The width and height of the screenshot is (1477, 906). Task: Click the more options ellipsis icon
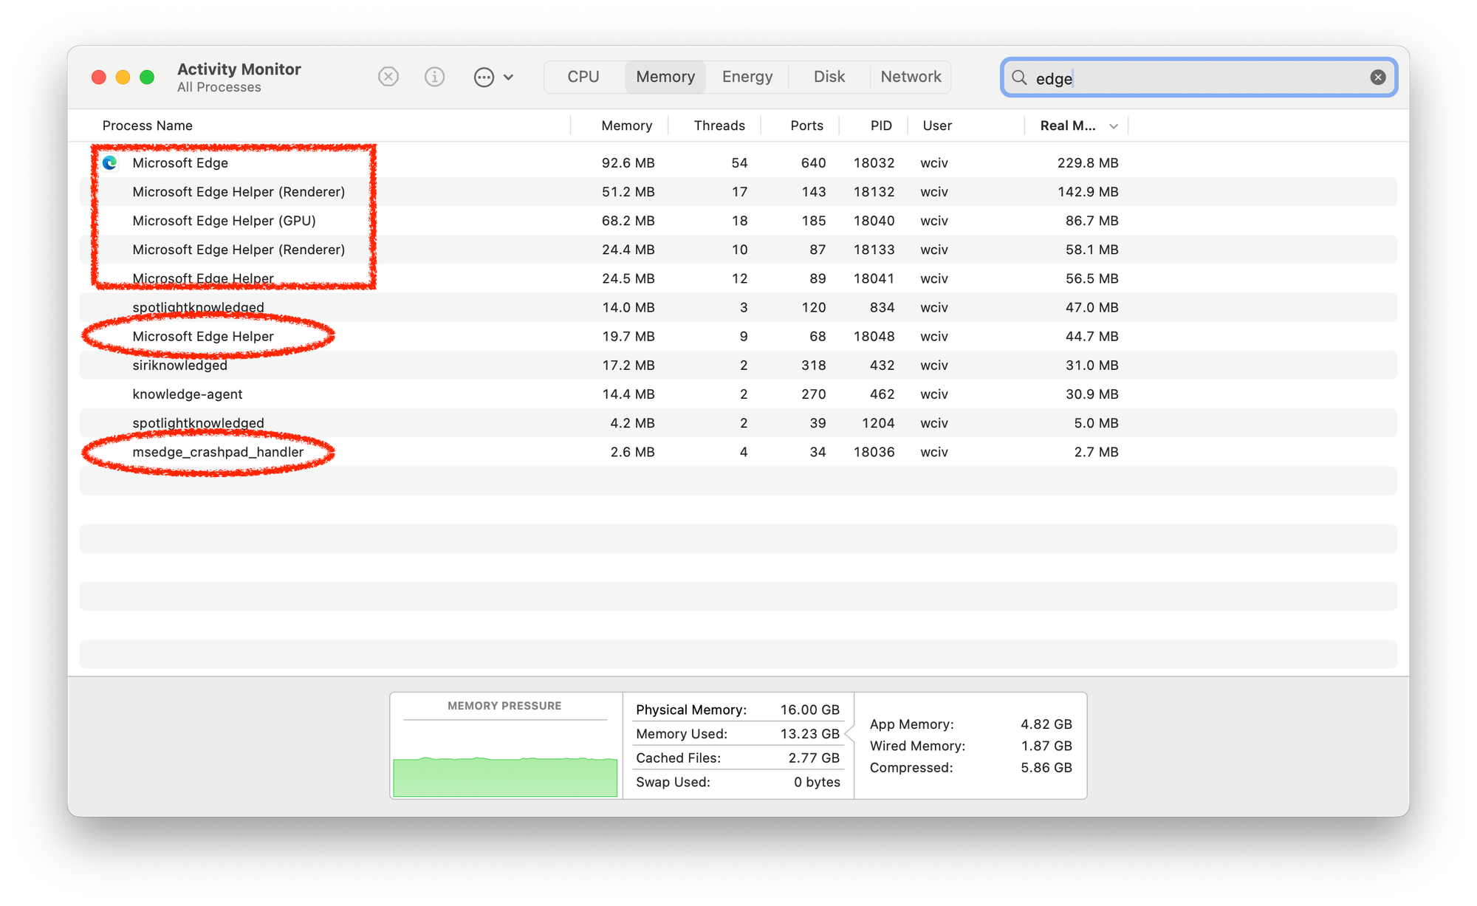click(484, 77)
